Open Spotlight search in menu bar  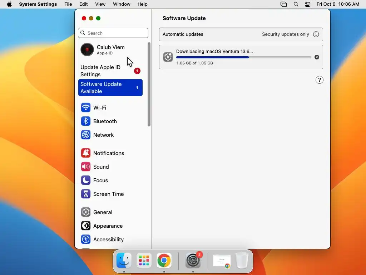click(x=296, y=4)
